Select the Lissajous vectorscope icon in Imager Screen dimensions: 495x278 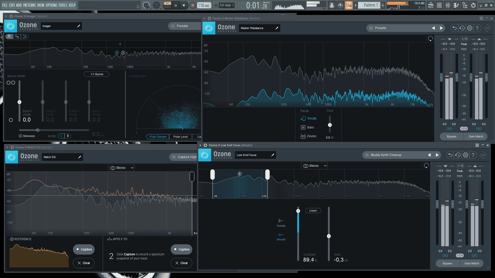[x=17, y=37]
